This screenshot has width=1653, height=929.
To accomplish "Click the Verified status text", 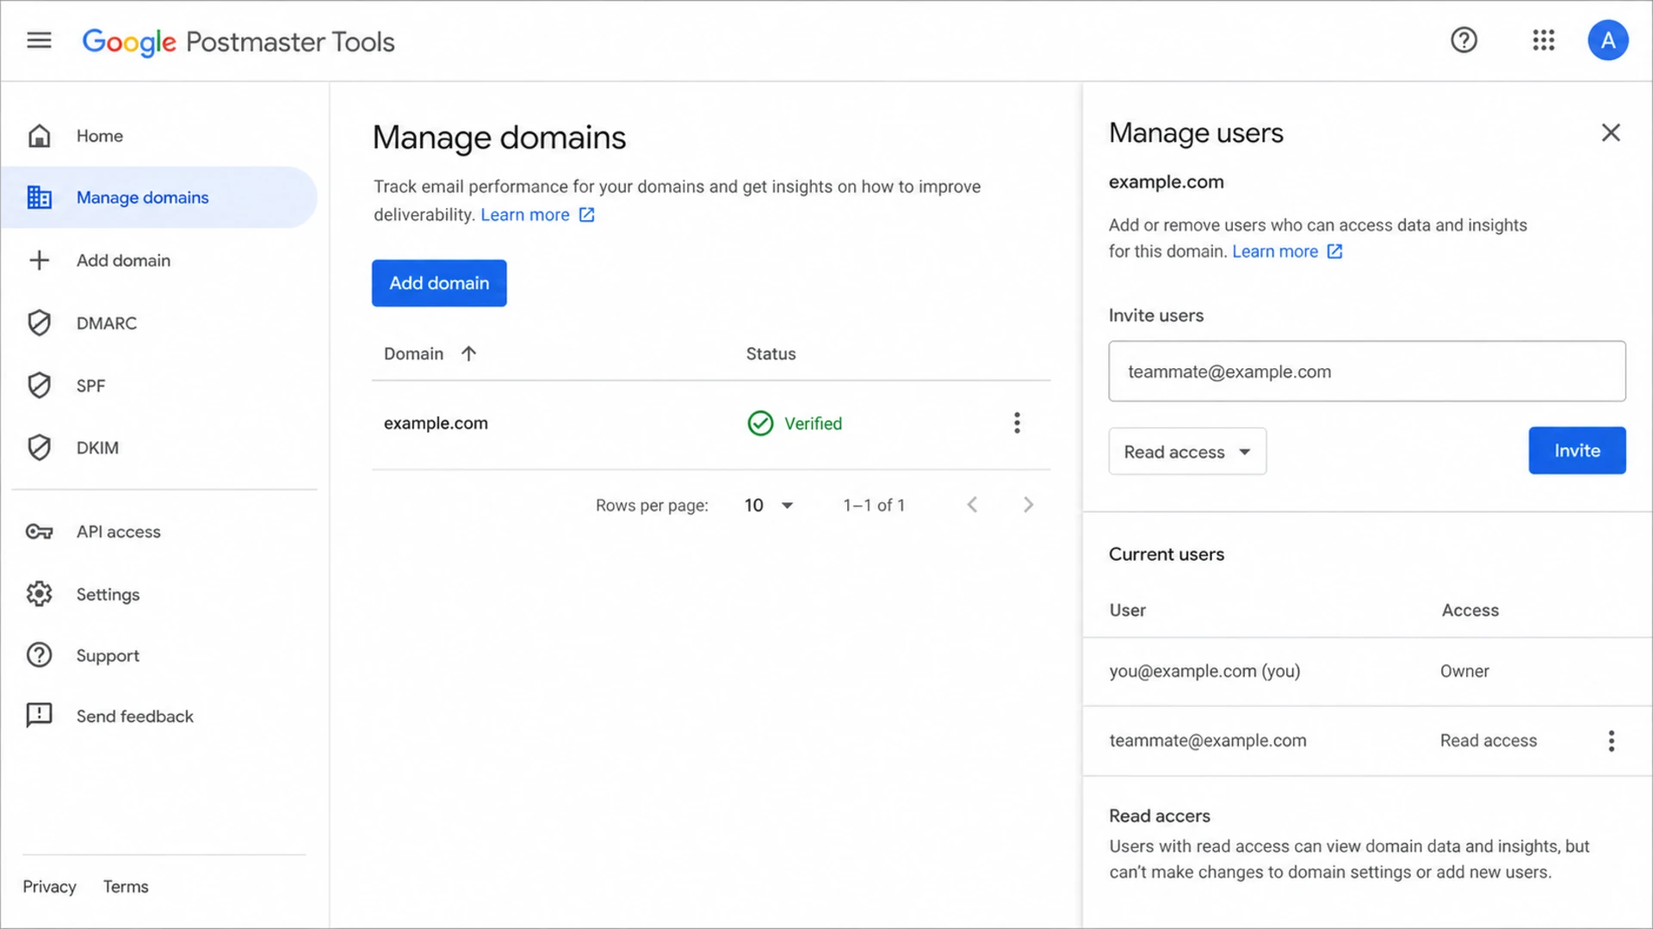I will [x=813, y=423].
